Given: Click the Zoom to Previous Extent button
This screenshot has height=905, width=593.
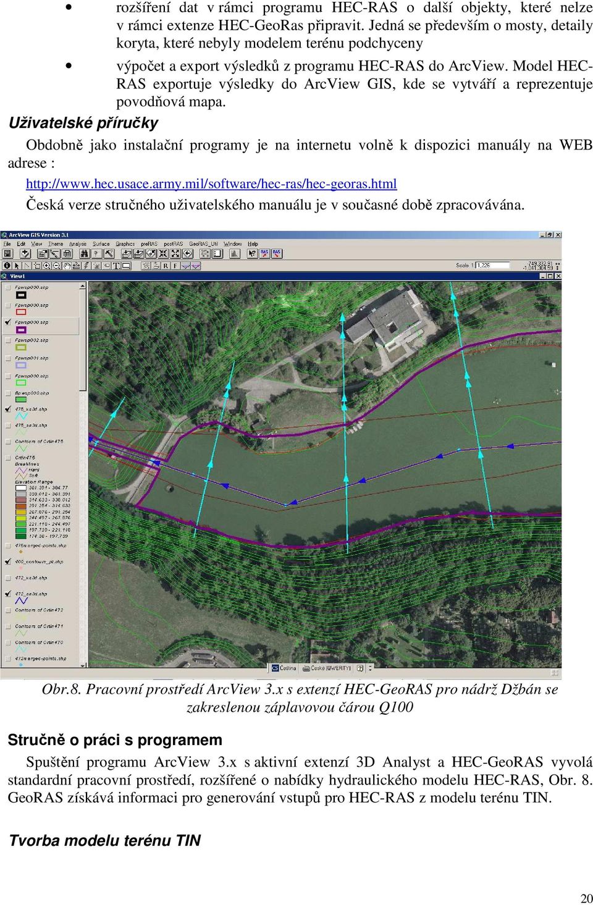Looking at the screenshot, I should [x=187, y=253].
